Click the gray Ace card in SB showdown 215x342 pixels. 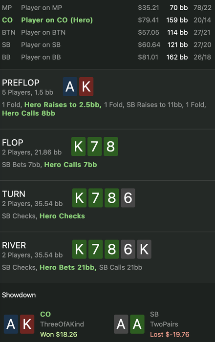coord(121,324)
